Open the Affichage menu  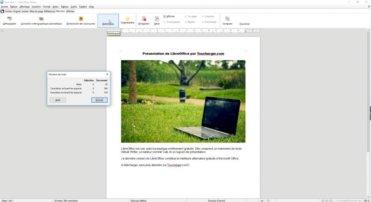(x=25, y=6)
